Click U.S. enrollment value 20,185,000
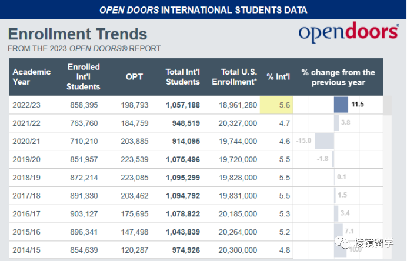Viewport: 407px width, 261px height. [238, 214]
